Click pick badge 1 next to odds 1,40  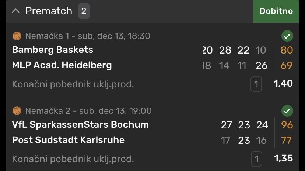(x=256, y=85)
